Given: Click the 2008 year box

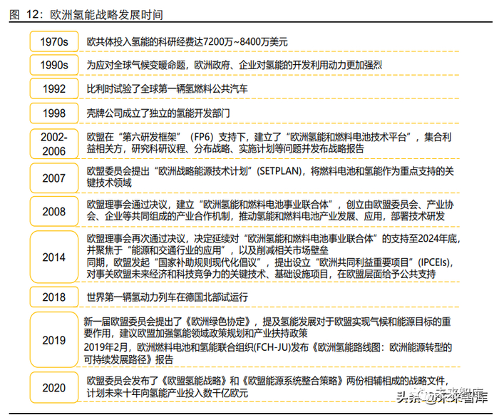Looking at the screenshot, I should coord(54,211).
